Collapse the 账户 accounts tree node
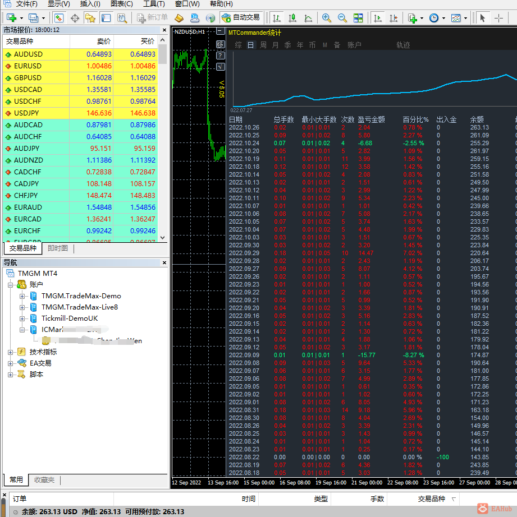This screenshot has width=517, height=517. tap(11, 285)
